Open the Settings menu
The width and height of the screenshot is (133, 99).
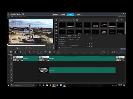click(x=20, y=17)
